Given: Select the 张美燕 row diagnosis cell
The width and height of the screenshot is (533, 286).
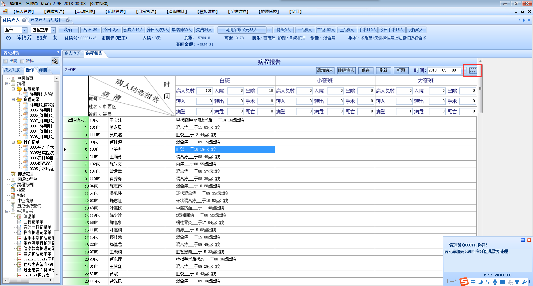Looking at the screenshot, I should (x=225, y=150).
